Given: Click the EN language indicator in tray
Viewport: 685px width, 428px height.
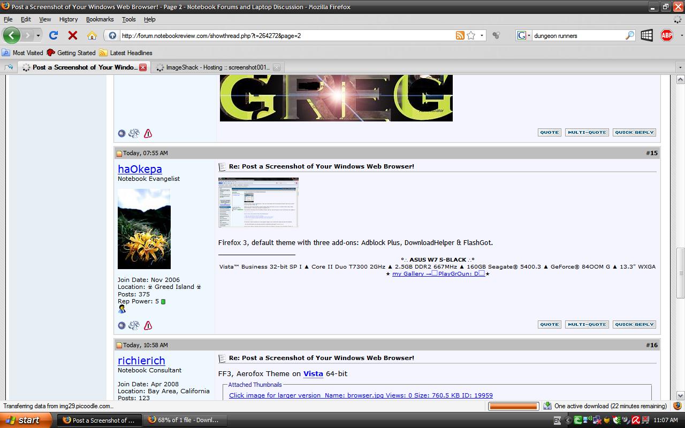Looking at the screenshot, I should click(x=557, y=421).
